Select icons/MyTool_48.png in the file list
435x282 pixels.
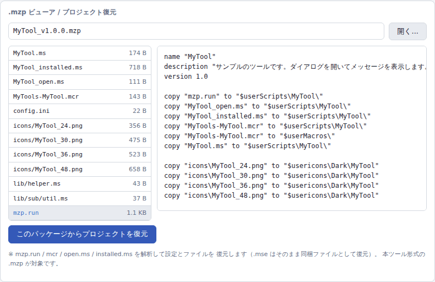pos(80,169)
